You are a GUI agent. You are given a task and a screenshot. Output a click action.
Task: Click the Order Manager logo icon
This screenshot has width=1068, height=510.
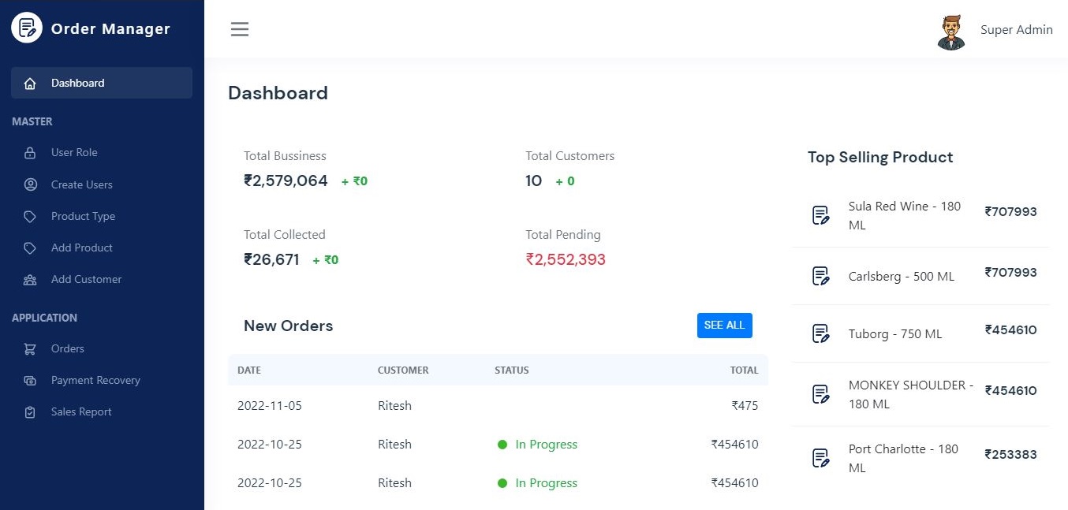pyautogui.click(x=26, y=27)
